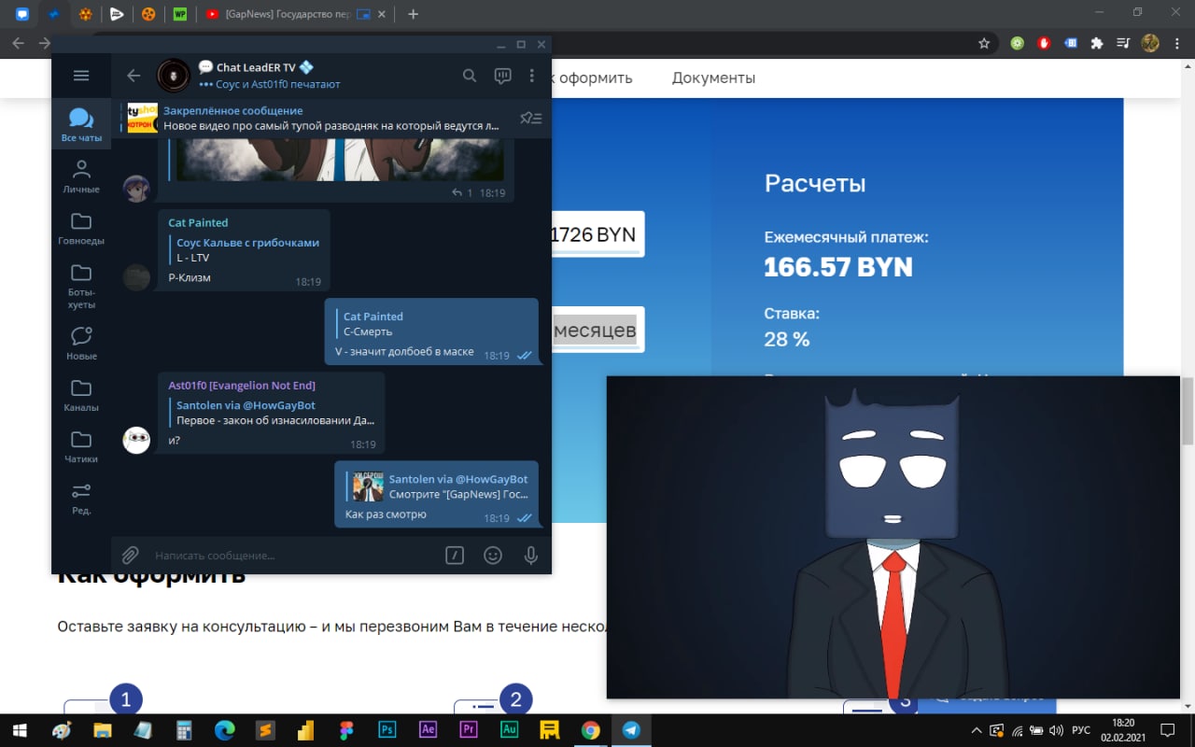The height and width of the screenshot is (747, 1195).
Task: Start voice message recording with microphone
Action: (530, 556)
